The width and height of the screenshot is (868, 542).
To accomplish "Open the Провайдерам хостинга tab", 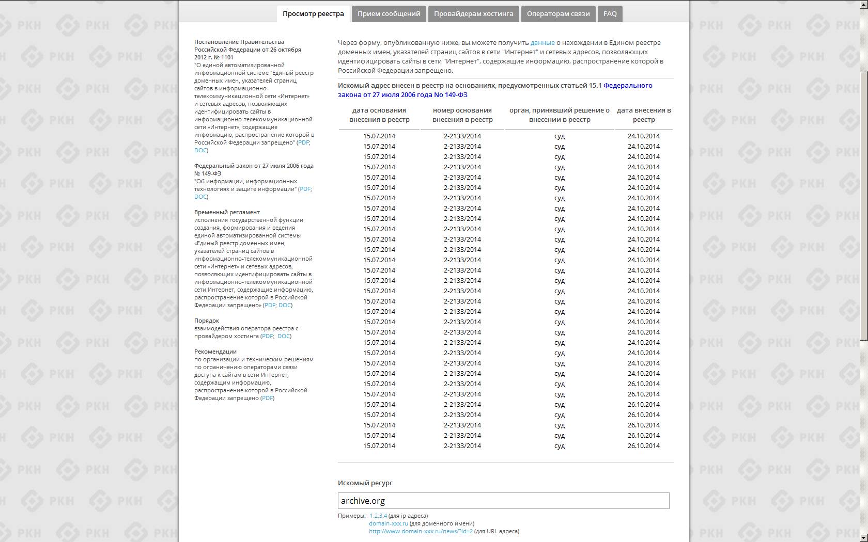I will click(x=473, y=14).
